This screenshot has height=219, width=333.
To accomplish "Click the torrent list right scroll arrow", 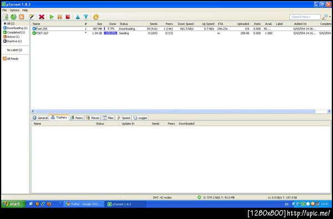I will pyautogui.click(x=329, y=111).
